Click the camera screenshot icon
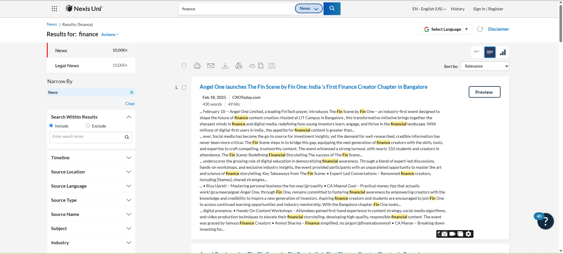The width and height of the screenshot is (563, 254). click(x=445, y=234)
